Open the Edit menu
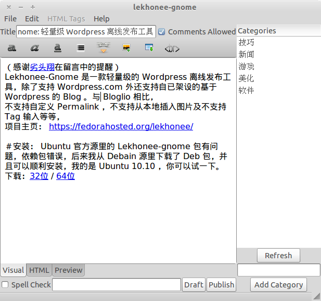This screenshot has width=321, height=301. [32, 19]
